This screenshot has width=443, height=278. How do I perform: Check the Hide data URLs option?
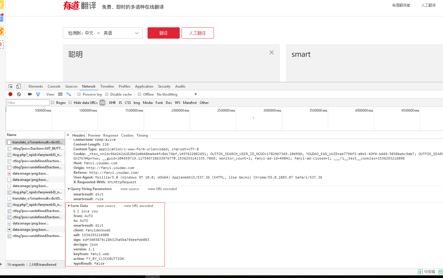(x=70, y=102)
